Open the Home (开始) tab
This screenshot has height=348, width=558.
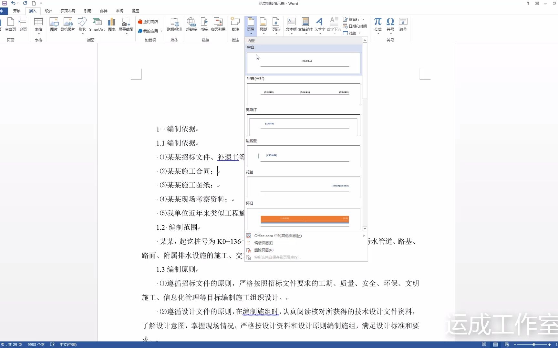[x=17, y=11]
